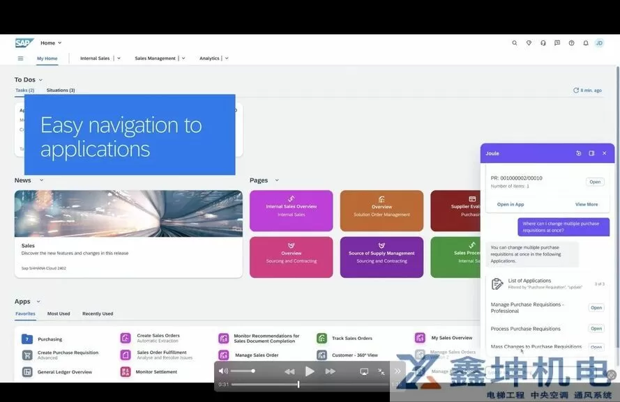Switch to the Most Used tab
The width and height of the screenshot is (620, 402).
[59, 314]
